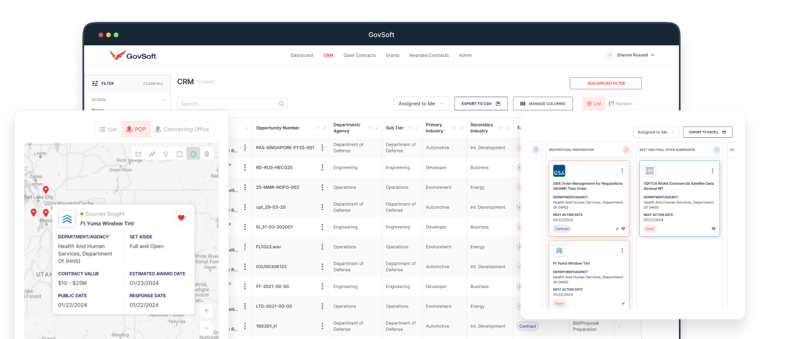The image size is (788, 339).
Task: Open row menu for 02US0306125
Action: 323,266
